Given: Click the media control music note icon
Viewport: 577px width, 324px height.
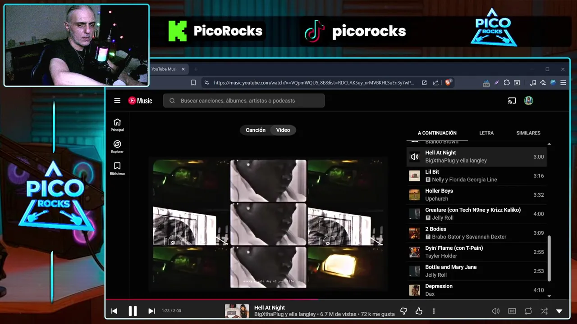Looking at the screenshot, I should tap(533, 83).
